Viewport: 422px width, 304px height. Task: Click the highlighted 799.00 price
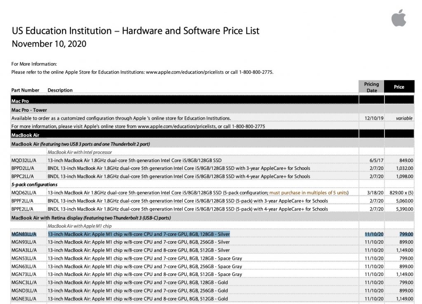pos(406,234)
